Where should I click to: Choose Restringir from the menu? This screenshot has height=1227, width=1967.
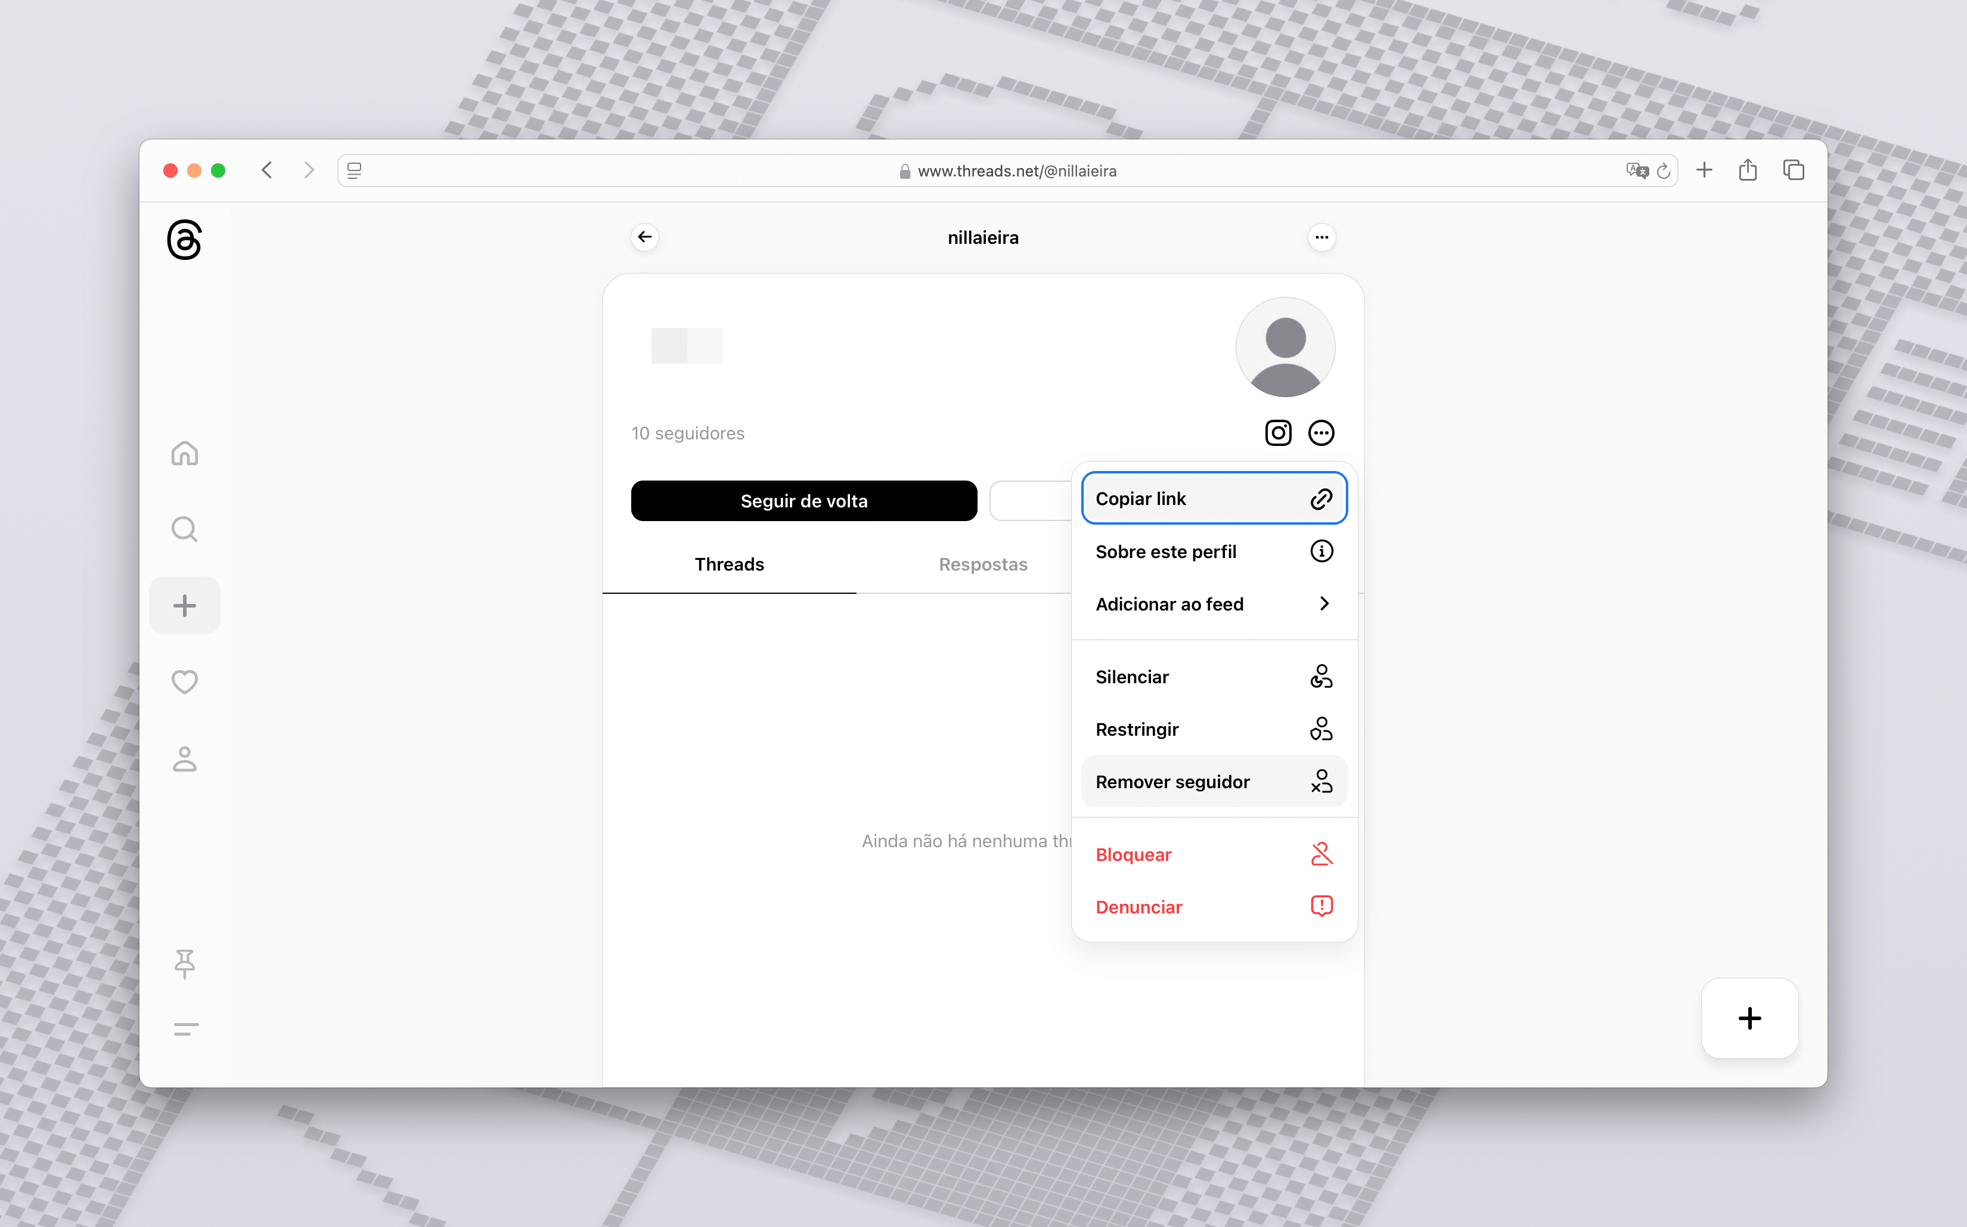(x=1214, y=729)
